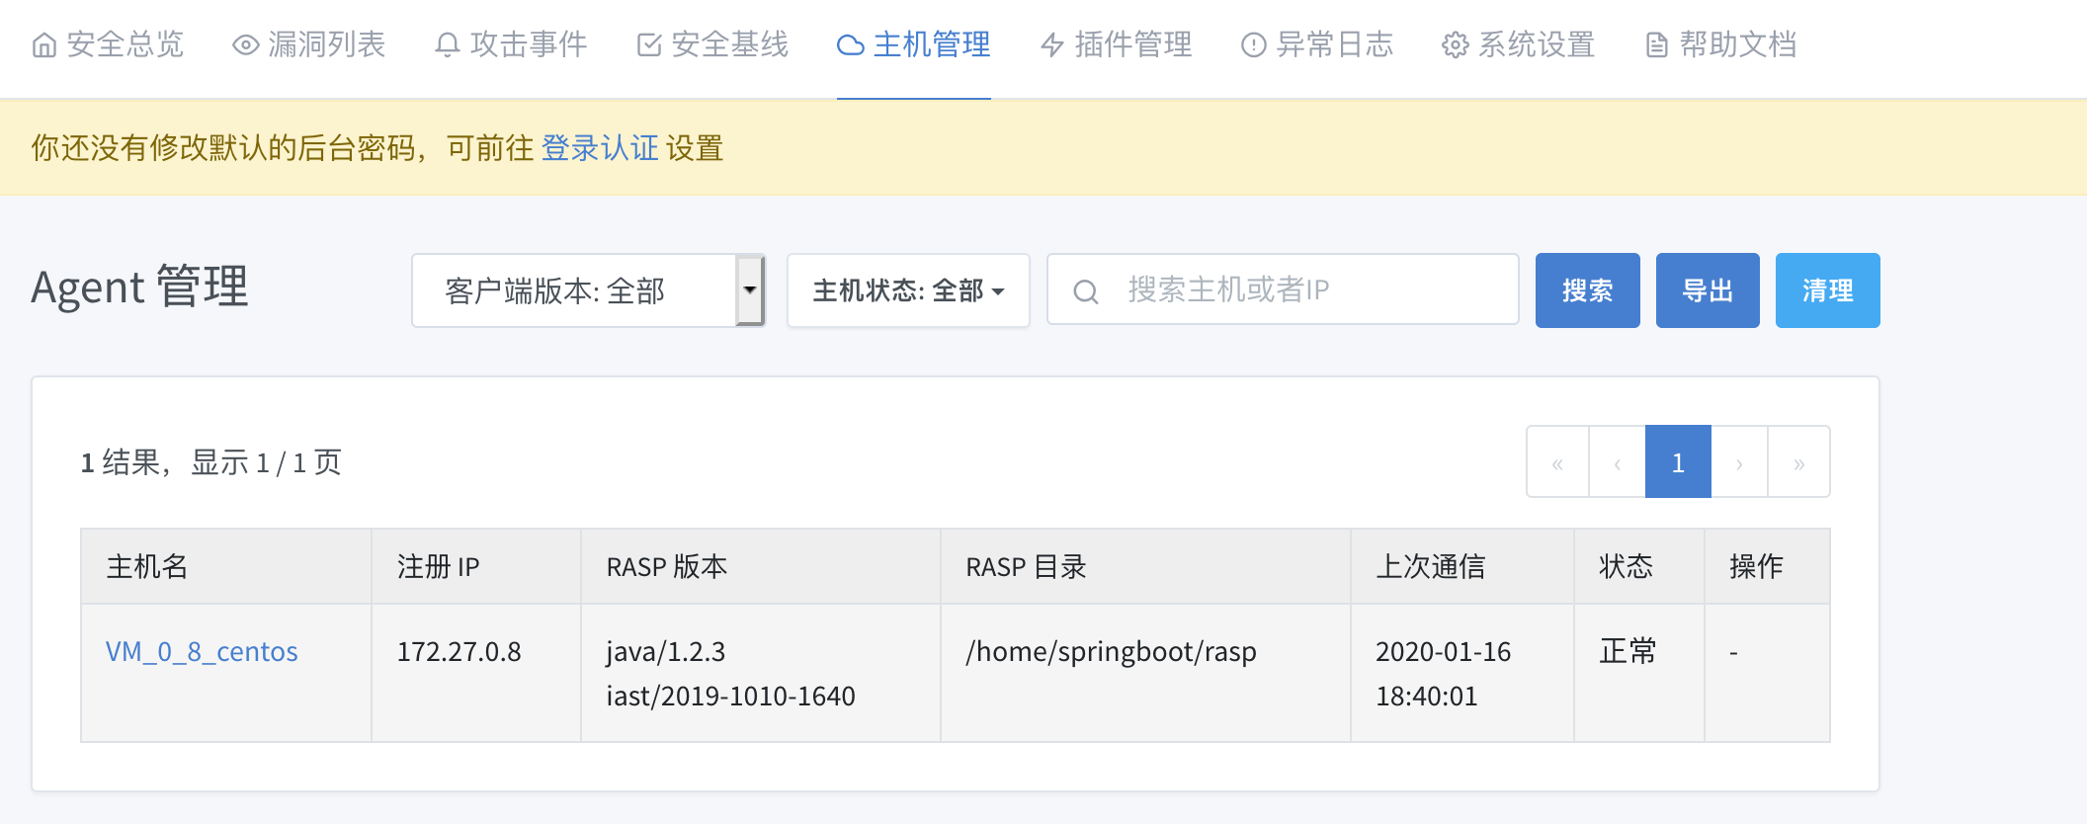This screenshot has height=824, width=2087.
Task: Jump to last page with » button
Action: (1798, 462)
